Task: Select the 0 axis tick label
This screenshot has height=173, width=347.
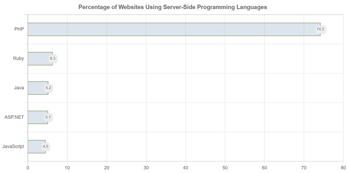Action: [28, 168]
